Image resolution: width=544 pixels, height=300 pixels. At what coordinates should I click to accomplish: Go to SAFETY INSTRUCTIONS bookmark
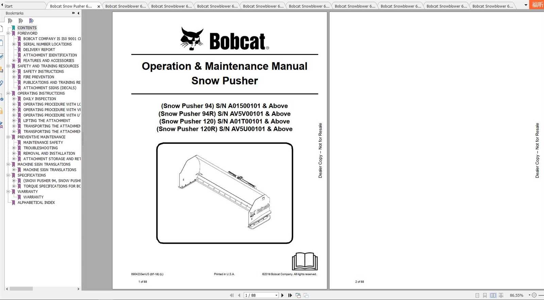tap(44, 72)
